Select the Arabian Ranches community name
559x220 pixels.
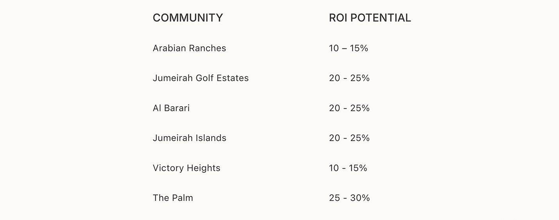point(189,48)
